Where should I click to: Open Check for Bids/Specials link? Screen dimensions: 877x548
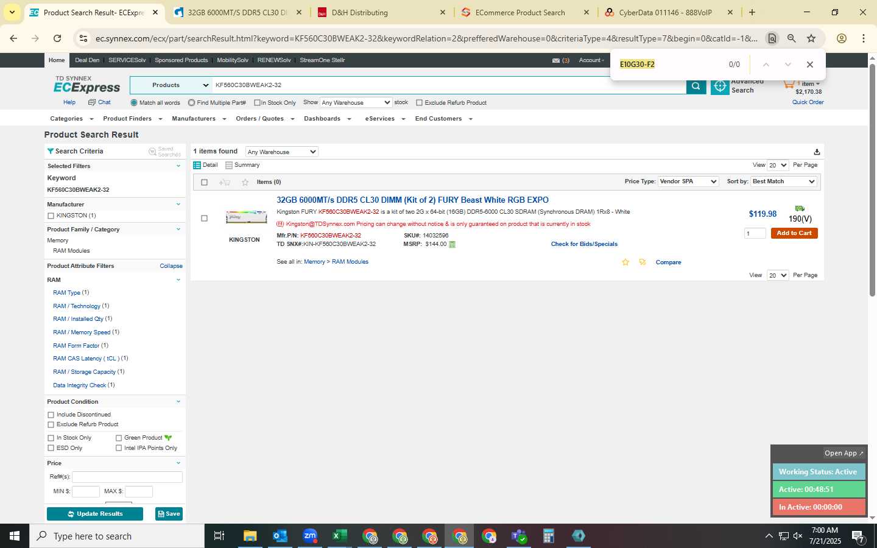click(x=584, y=244)
